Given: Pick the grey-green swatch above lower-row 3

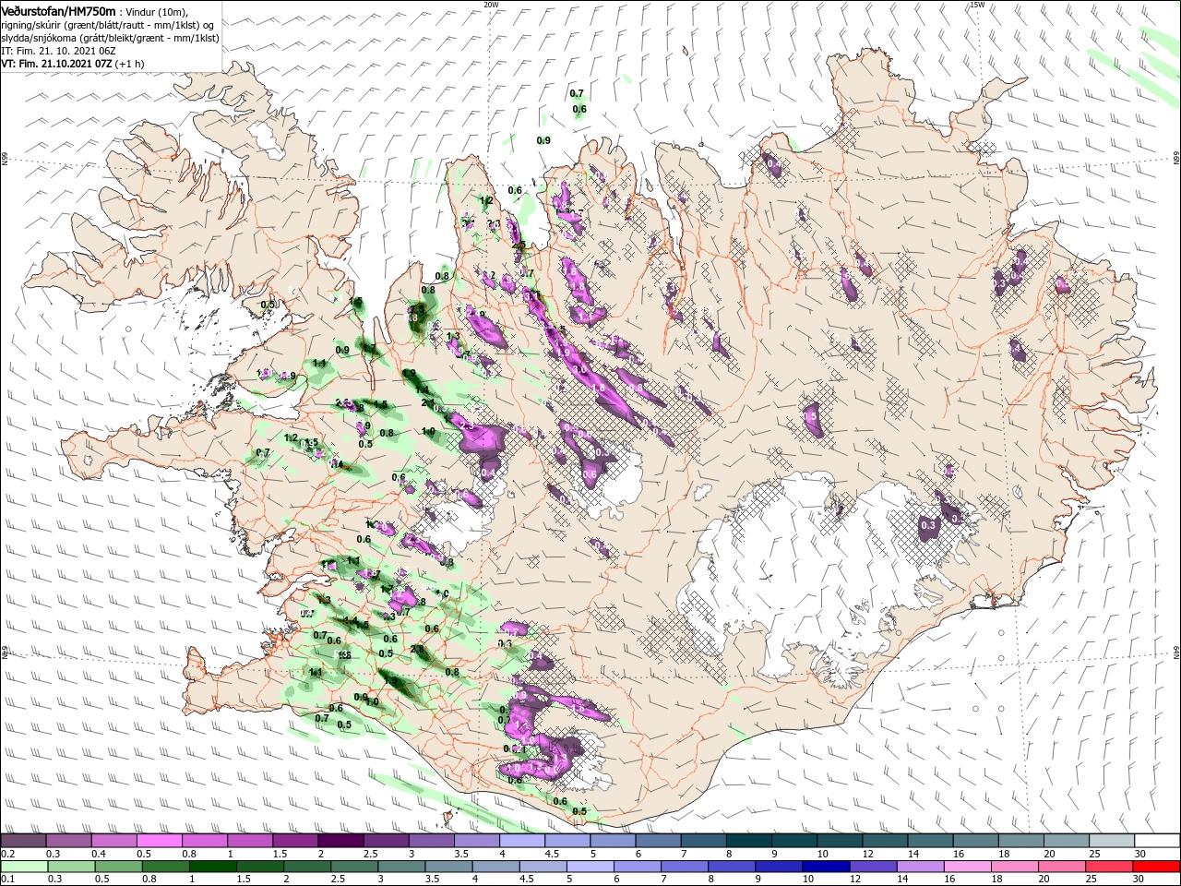Looking at the screenshot, I should point(402,867).
